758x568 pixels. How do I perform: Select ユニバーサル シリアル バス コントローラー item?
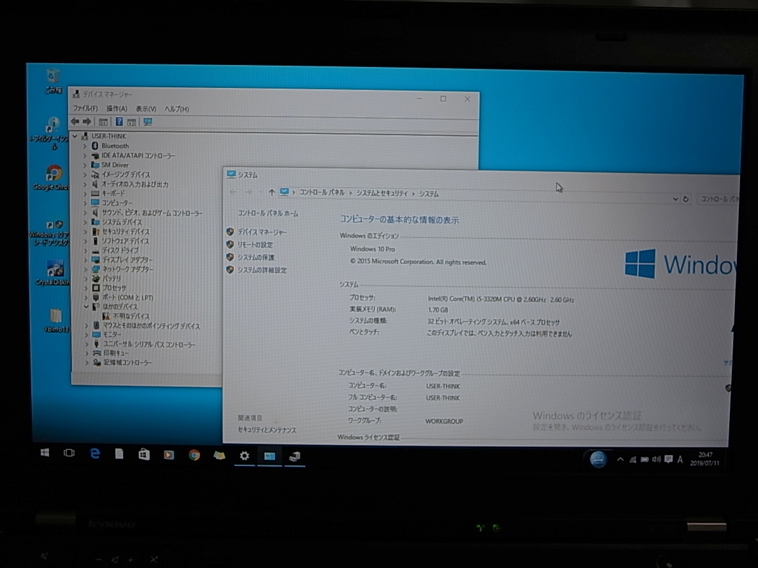point(150,344)
